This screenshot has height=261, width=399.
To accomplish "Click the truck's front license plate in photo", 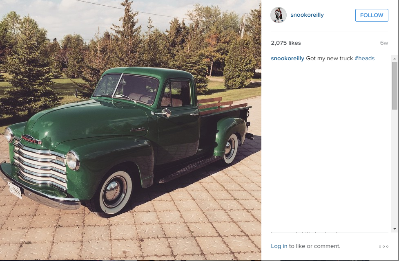I will [15, 190].
